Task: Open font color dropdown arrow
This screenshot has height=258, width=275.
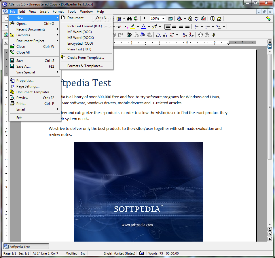Action: [149, 27]
